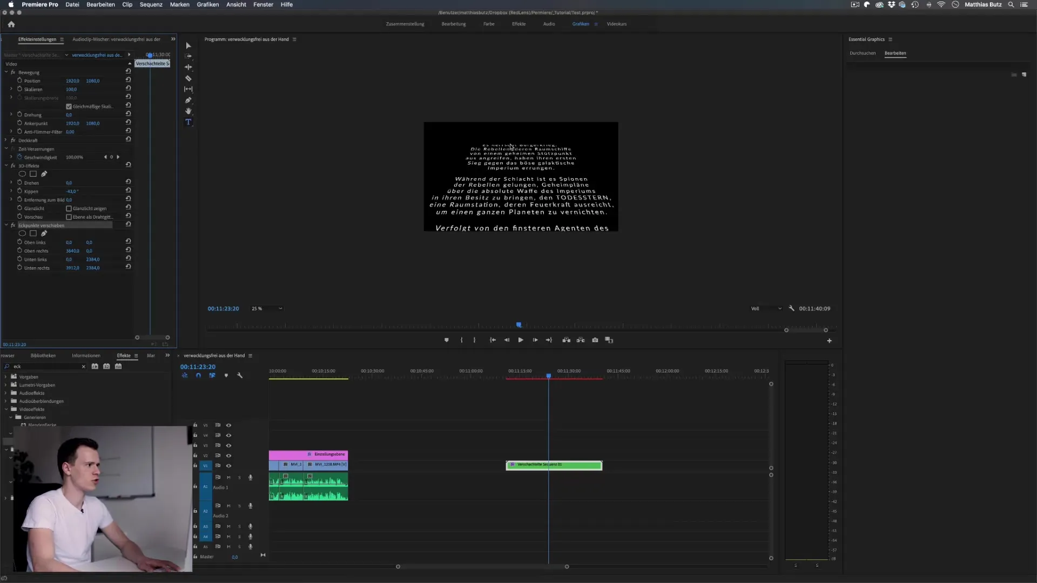Open timeline wrench display settings

(240, 375)
